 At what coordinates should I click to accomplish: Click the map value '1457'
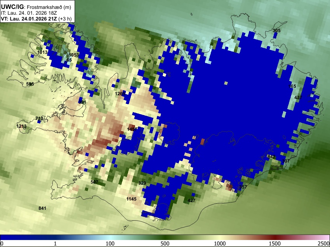(132, 129)
